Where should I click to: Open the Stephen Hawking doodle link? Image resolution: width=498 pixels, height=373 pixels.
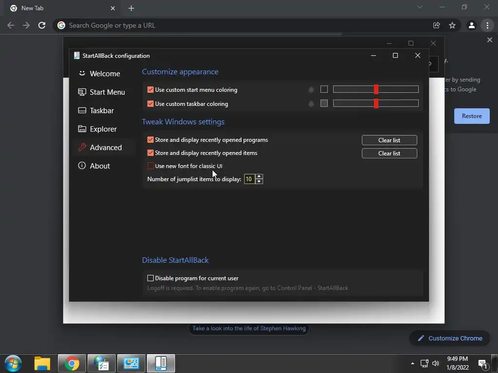249,328
